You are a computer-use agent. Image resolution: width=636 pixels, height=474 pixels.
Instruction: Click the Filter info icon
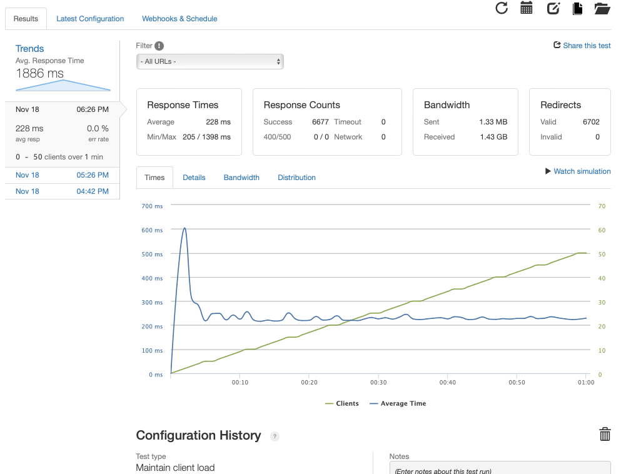159,46
